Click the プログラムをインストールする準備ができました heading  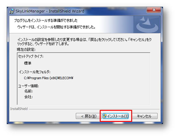pos(46,21)
